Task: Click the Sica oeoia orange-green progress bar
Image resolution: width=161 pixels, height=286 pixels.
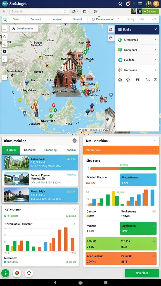Action: (x=123, y=168)
